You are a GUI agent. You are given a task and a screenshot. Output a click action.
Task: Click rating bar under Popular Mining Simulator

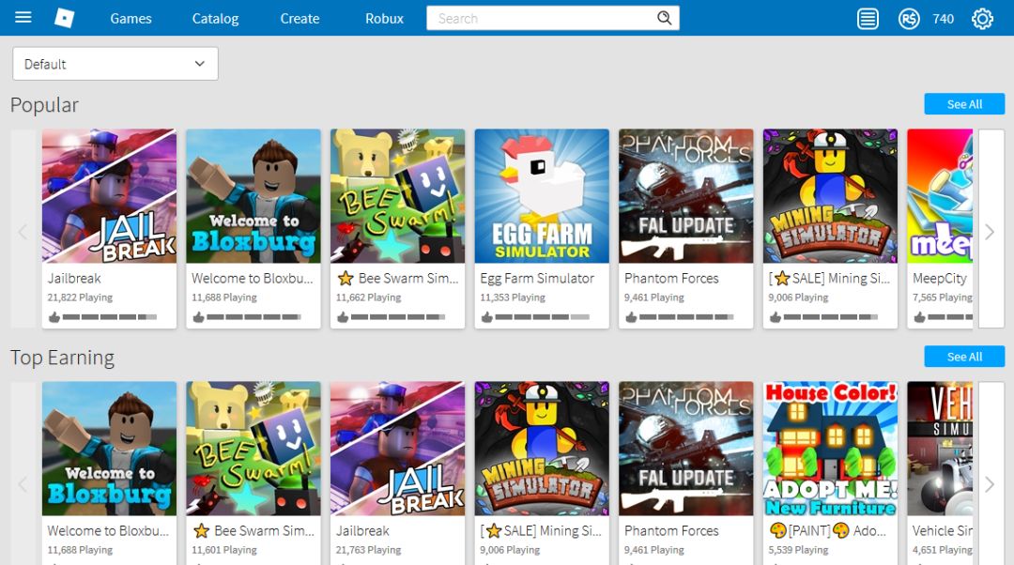830,317
